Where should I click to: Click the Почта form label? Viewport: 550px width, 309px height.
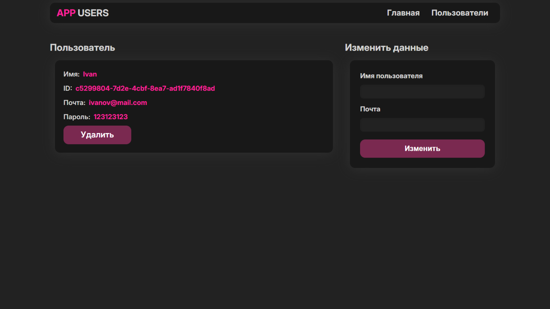pos(370,109)
